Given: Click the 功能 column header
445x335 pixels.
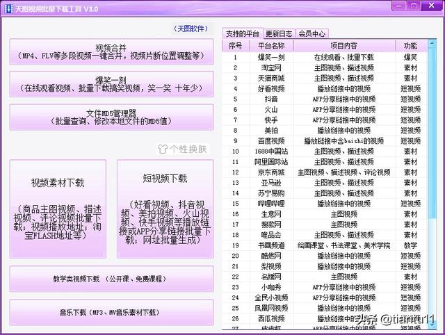Looking at the screenshot, I should (410, 46).
